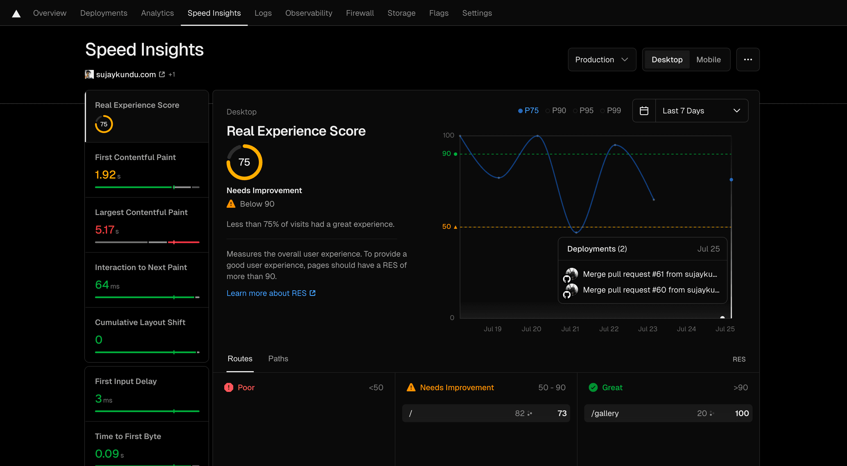This screenshot has width=847, height=466.
Task: Enable the P99 percentile line
Action: (611, 110)
